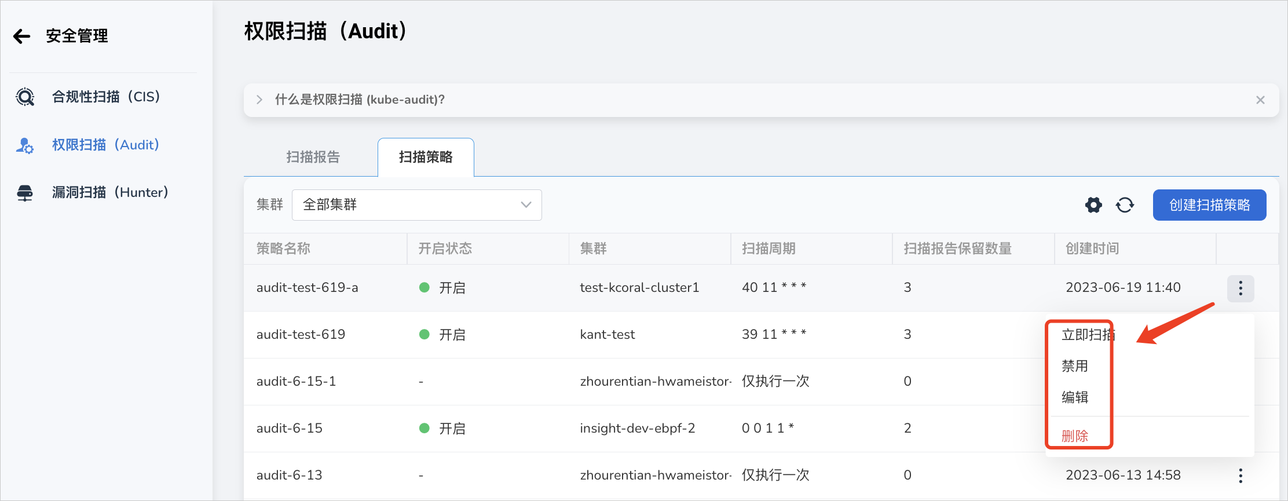Choose 禁用 from the context menu
Viewport: 1288px width, 501px height.
[1075, 366]
